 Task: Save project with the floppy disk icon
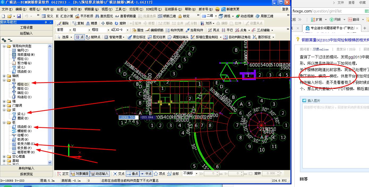tap(19, 16)
